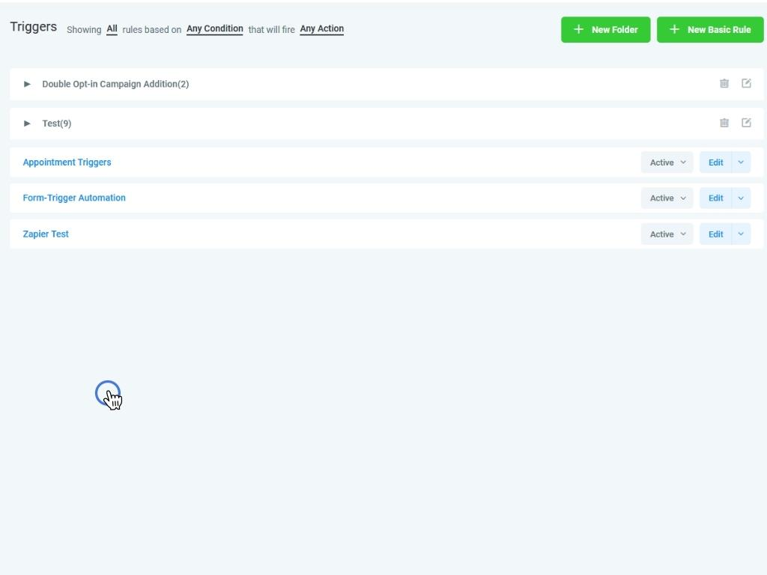
Task: Open the Any Condition filter
Action: pyautogui.click(x=215, y=29)
